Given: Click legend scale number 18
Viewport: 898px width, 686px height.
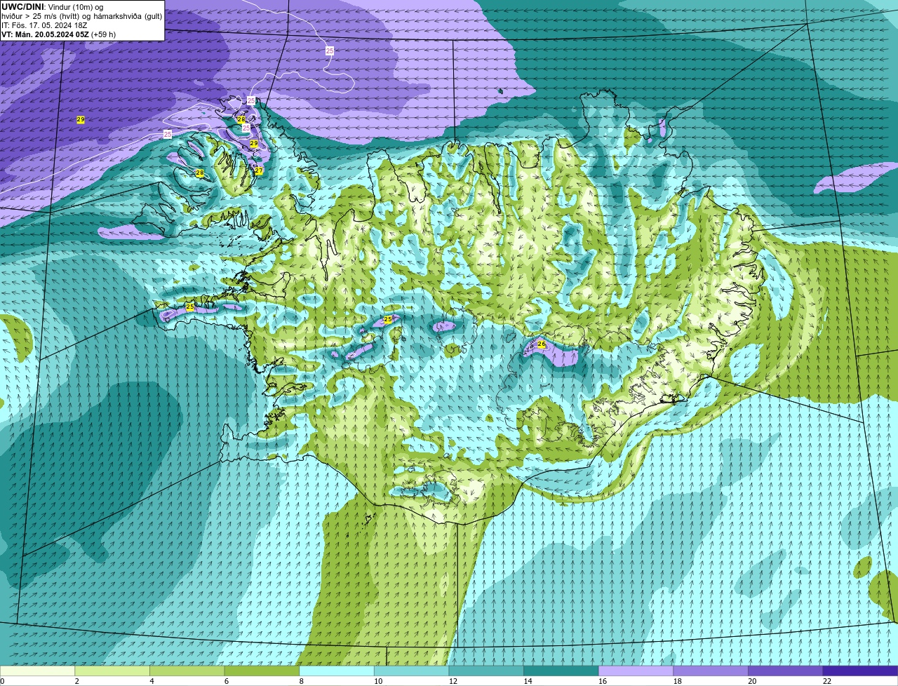Looking at the screenshot, I should 678,681.
